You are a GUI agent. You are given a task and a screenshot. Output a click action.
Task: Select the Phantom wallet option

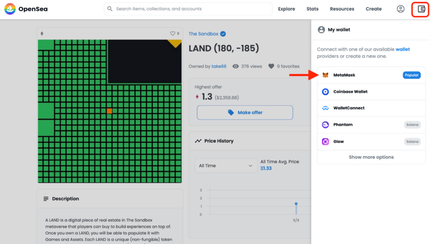point(371,125)
